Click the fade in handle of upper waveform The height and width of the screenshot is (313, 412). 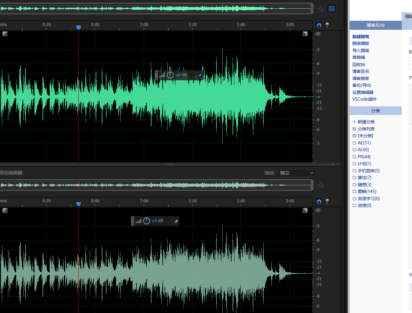(5, 34)
